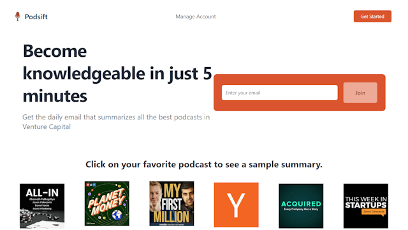The width and height of the screenshot is (408, 230).
Task: Click the Join button
Action: (360, 93)
